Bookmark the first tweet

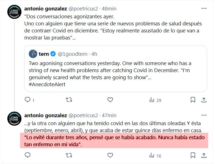[x=193, y=100]
